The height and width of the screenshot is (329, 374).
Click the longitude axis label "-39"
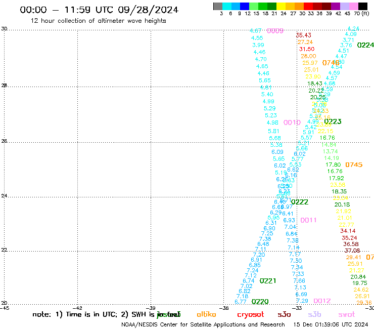[151, 308]
